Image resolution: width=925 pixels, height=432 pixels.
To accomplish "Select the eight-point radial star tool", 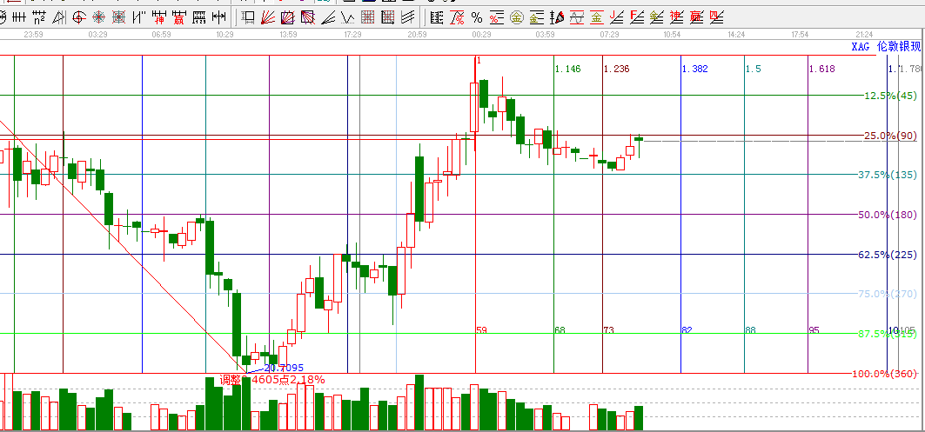I will pyautogui.click(x=98, y=17).
